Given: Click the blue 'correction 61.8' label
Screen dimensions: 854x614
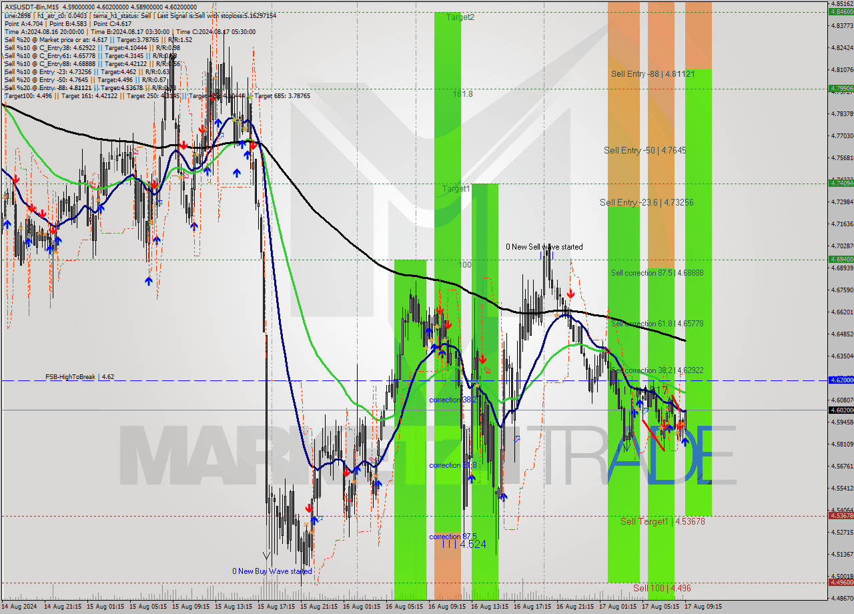Looking at the screenshot, I should pyautogui.click(x=453, y=465).
